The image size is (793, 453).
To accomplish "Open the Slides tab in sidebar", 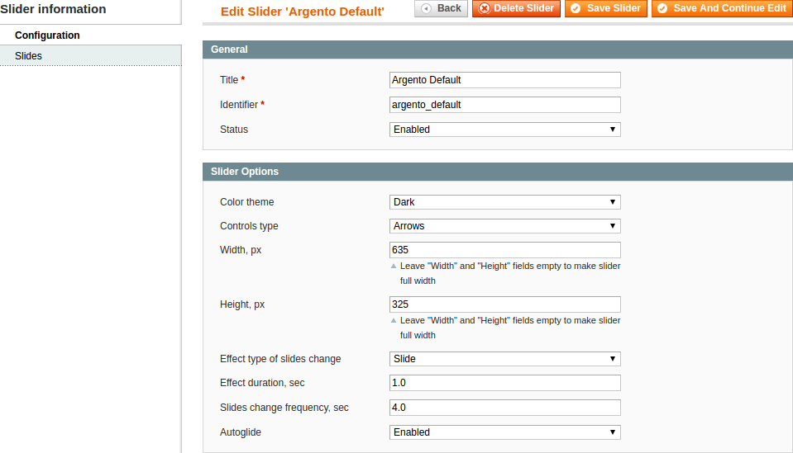I will 90,56.
